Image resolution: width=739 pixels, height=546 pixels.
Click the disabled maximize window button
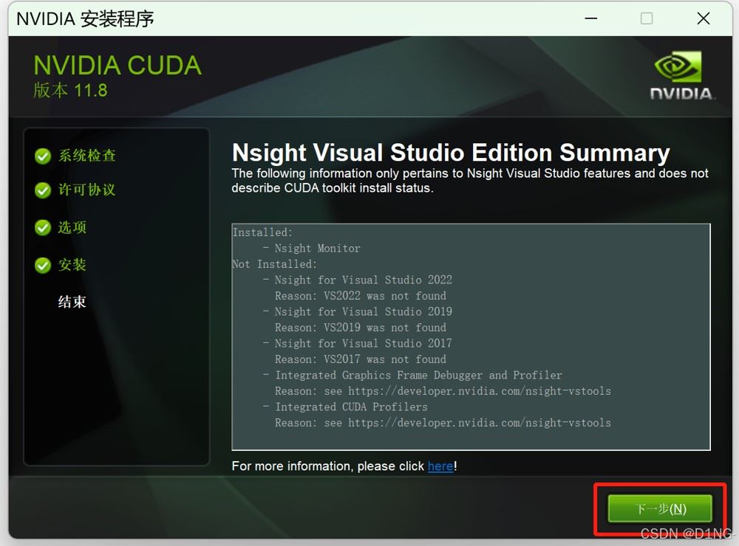pyautogui.click(x=647, y=18)
